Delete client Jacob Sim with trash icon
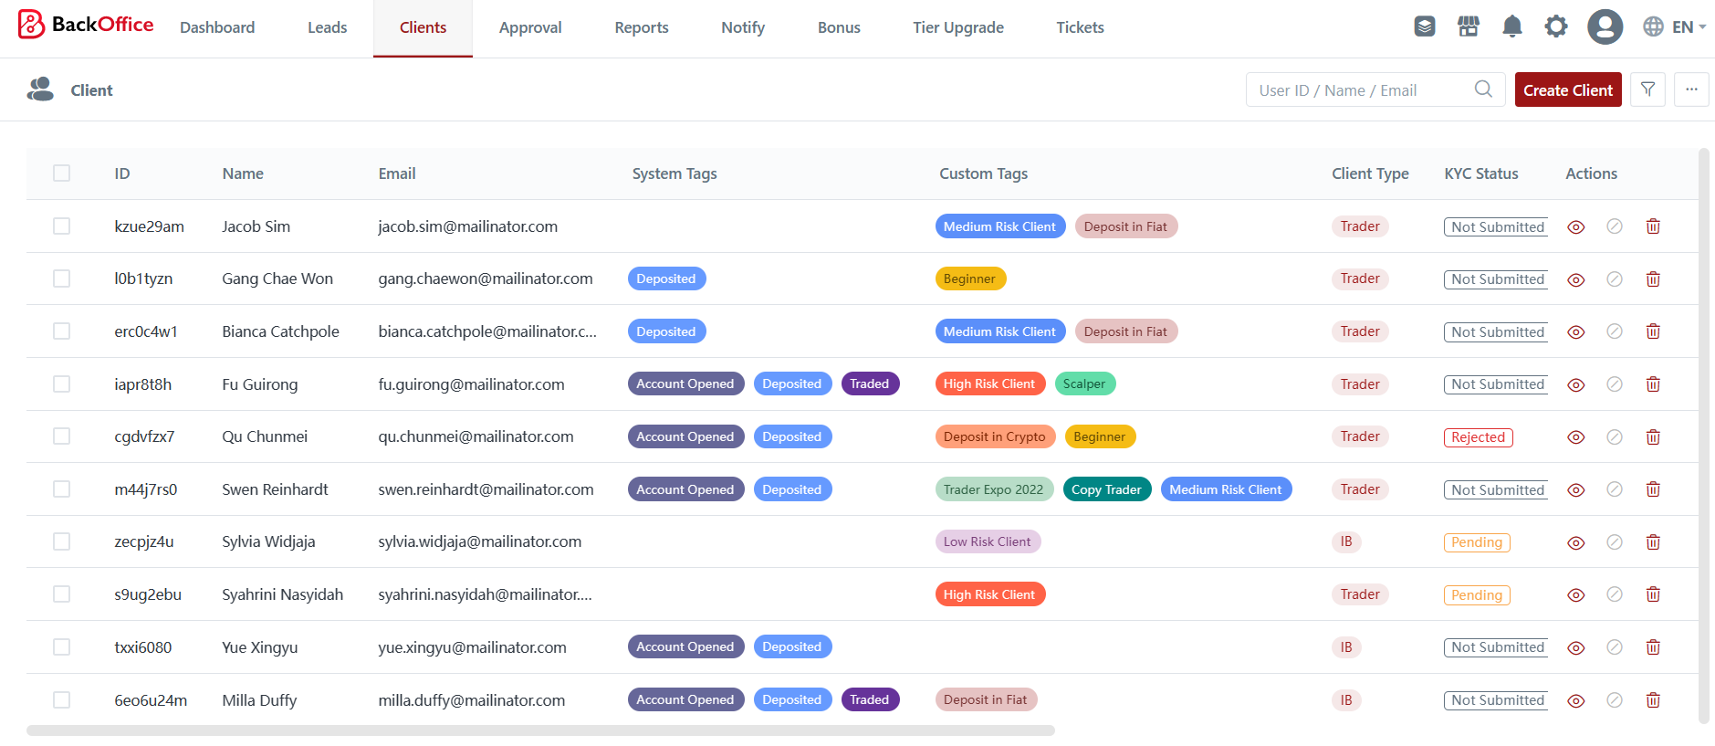Viewport: 1715px width, 746px height. 1653,226
